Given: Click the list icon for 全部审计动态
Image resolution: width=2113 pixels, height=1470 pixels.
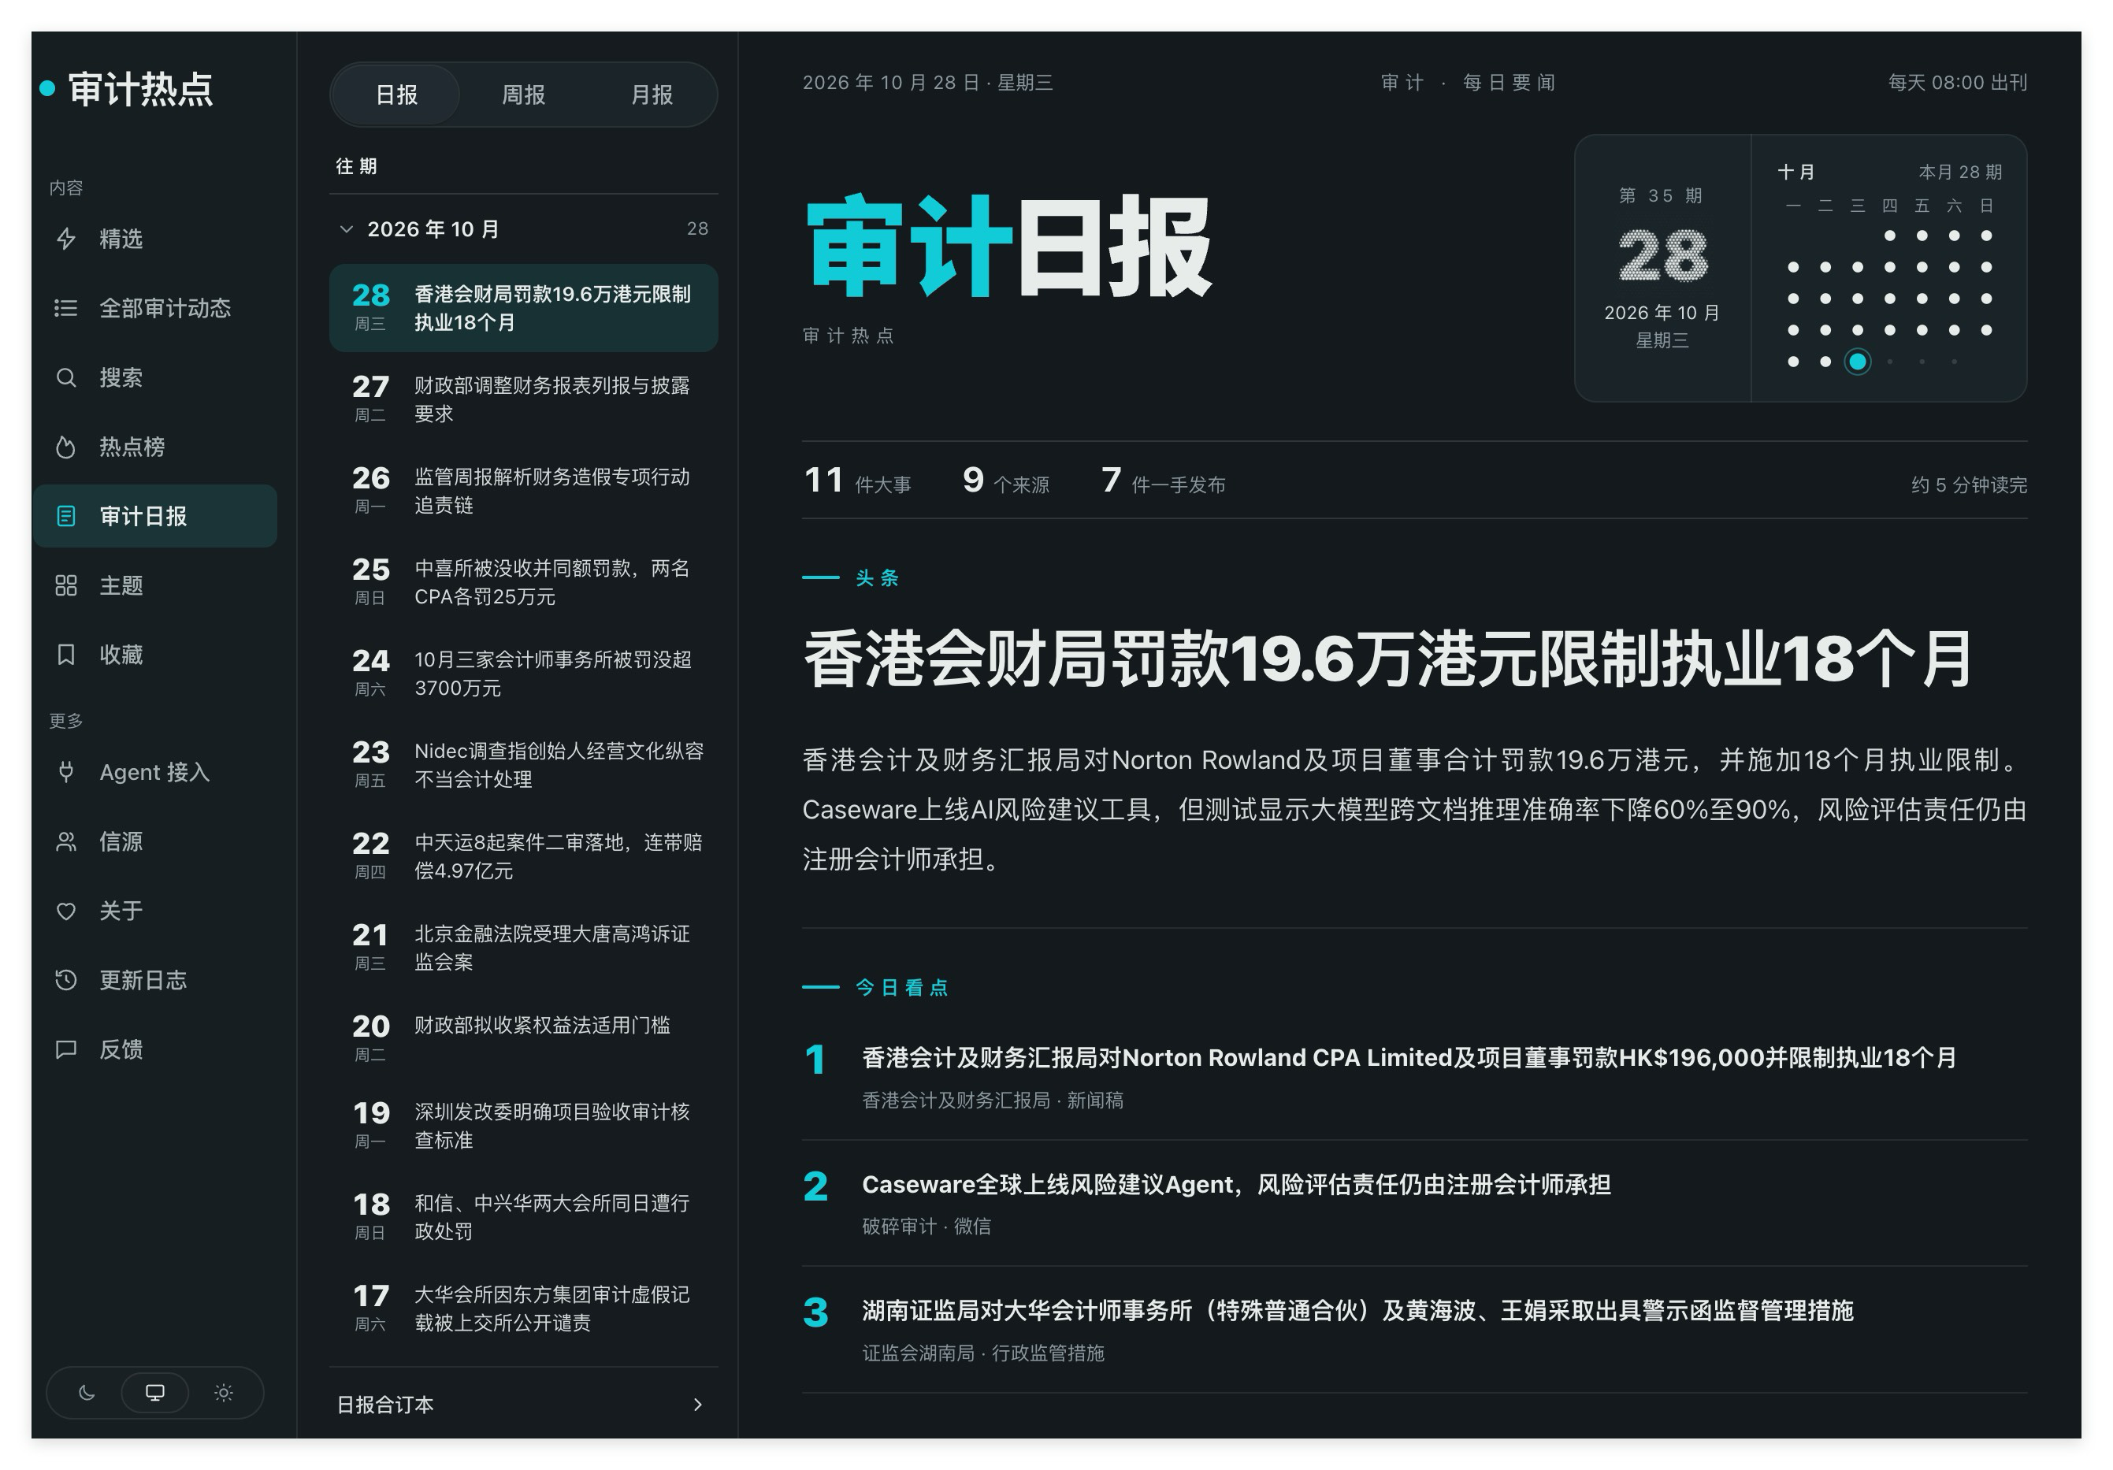Looking at the screenshot, I should pyautogui.click(x=65, y=308).
